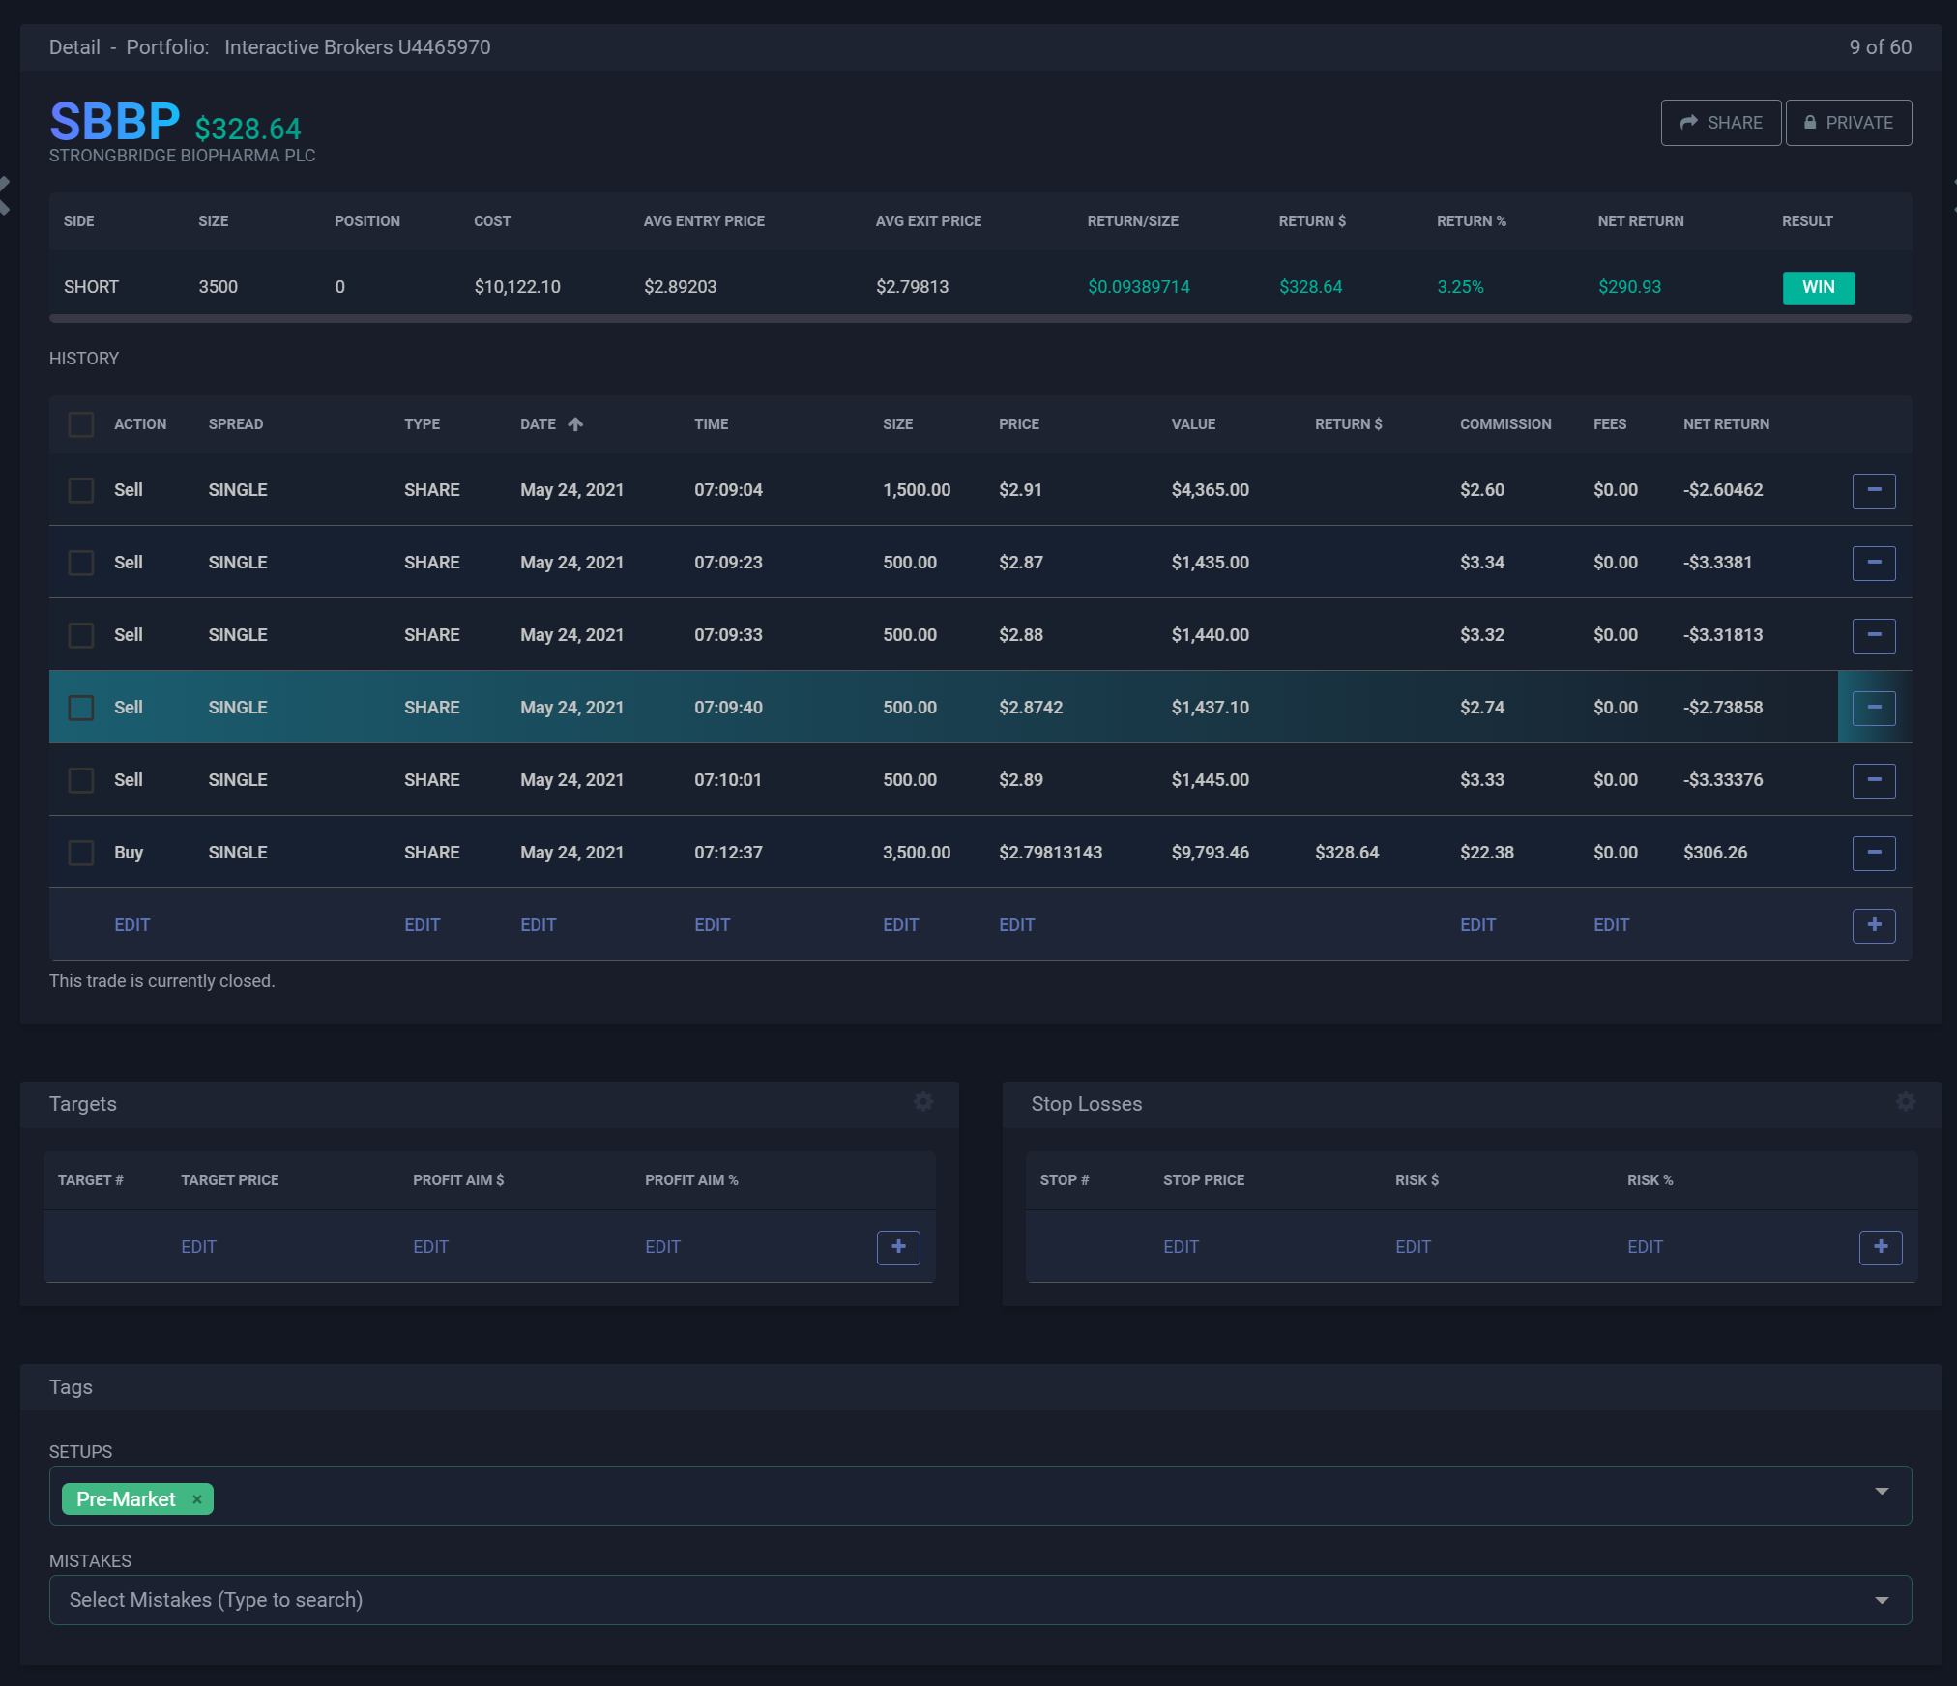Expand the Mistakes dropdown arrow
This screenshot has height=1686, width=1957.
(x=1881, y=1601)
